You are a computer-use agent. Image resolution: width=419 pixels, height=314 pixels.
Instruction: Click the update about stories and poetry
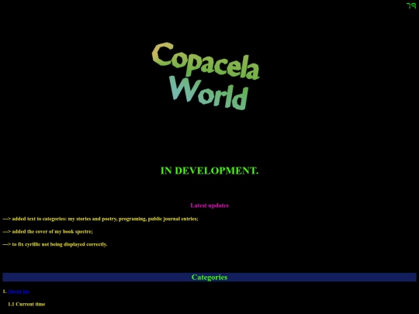(x=100, y=219)
